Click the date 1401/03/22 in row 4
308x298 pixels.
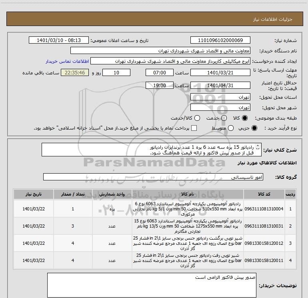pyautogui.click(x=34, y=260)
